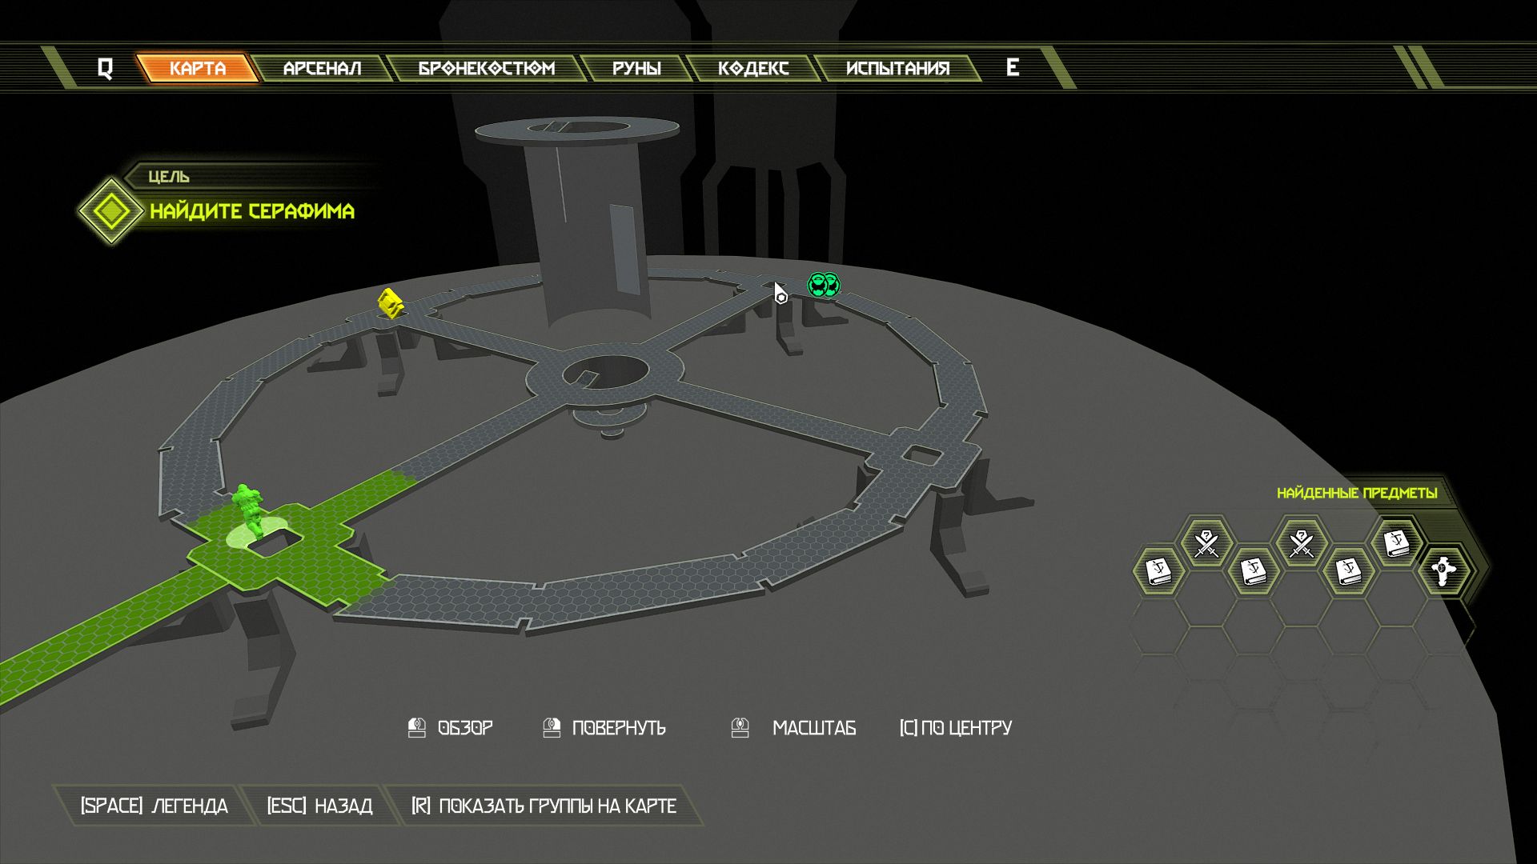The height and width of the screenshot is (864, 1537).
Task: Click the objective diamond icon beside Найдите Серафима
Action: [x=111, y=211]
